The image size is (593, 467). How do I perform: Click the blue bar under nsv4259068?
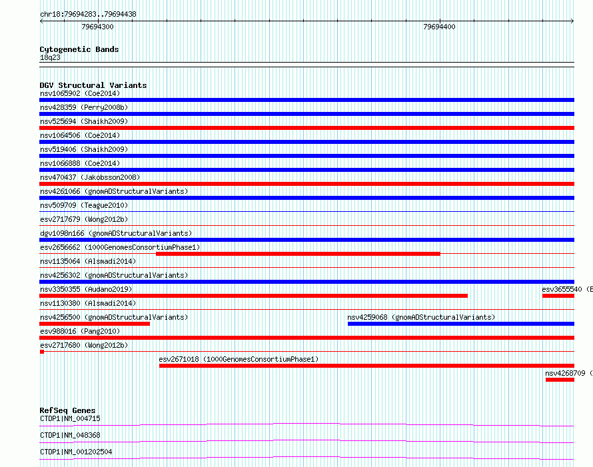[x=461, y=324]
